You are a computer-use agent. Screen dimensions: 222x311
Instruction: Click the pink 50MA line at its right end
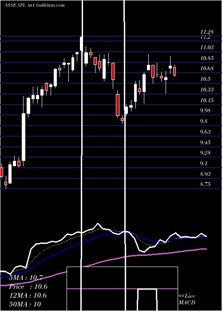click(x=205, y=249)
